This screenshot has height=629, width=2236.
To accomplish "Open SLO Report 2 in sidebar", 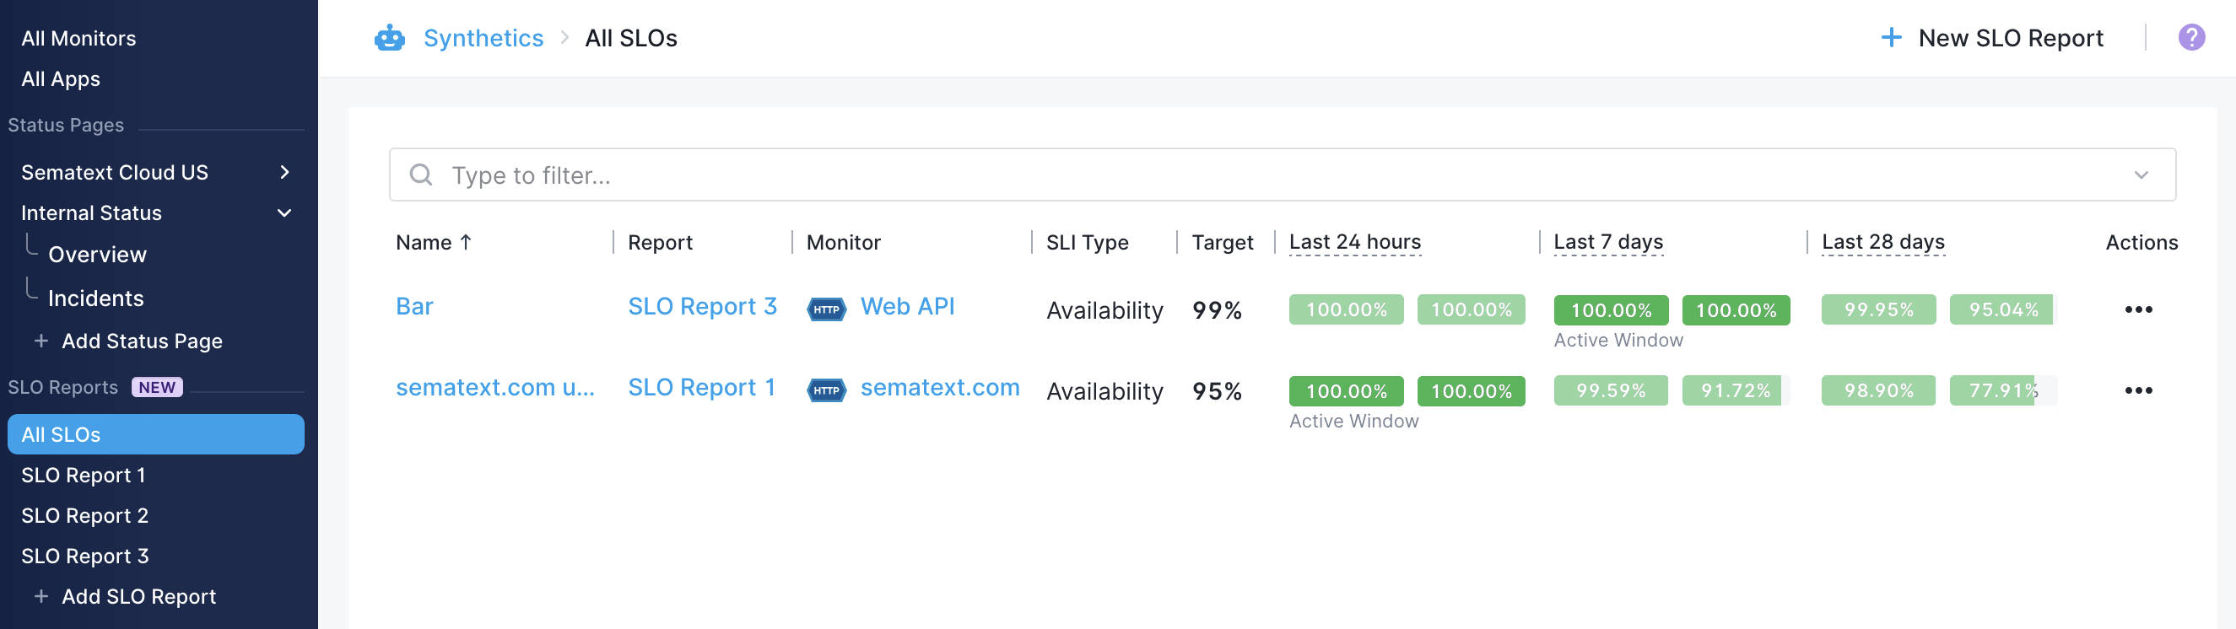I will point(85,515).
